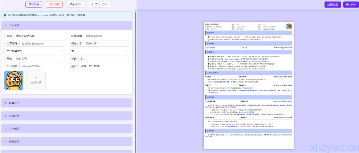This screenshot has width=359, height=153.
Task: Click the 导入JSON upload button
Action: (x=98, y=5)
